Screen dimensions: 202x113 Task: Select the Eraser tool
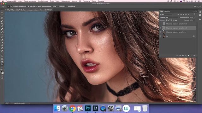click(x=2, y=40)
